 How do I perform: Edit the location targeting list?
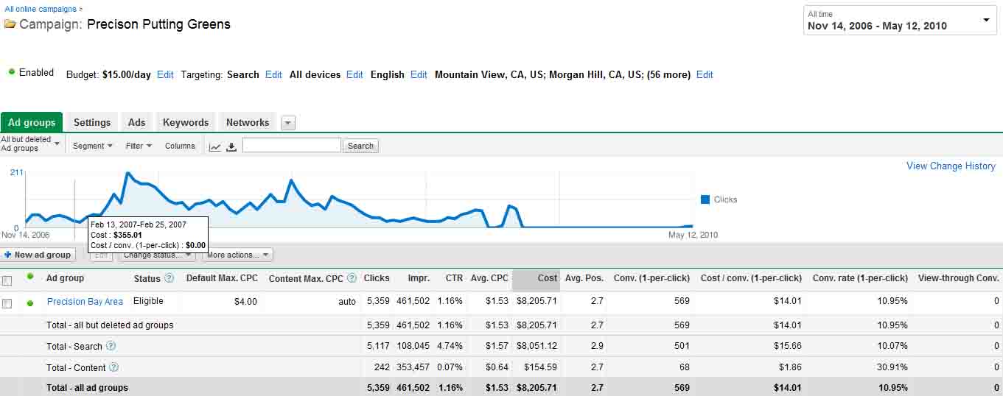pos(705,74)
